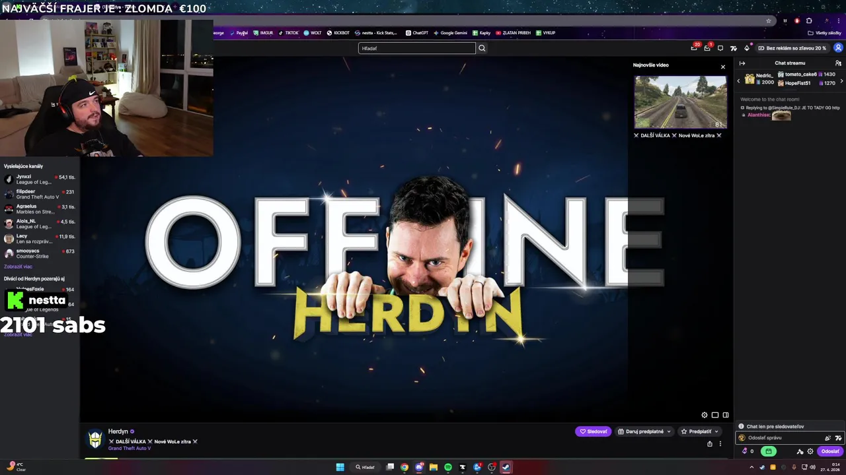Screen dimensions: 846x475
Task: Open the Twitch notifications inbox icon
Action: [x=707, y=47]
